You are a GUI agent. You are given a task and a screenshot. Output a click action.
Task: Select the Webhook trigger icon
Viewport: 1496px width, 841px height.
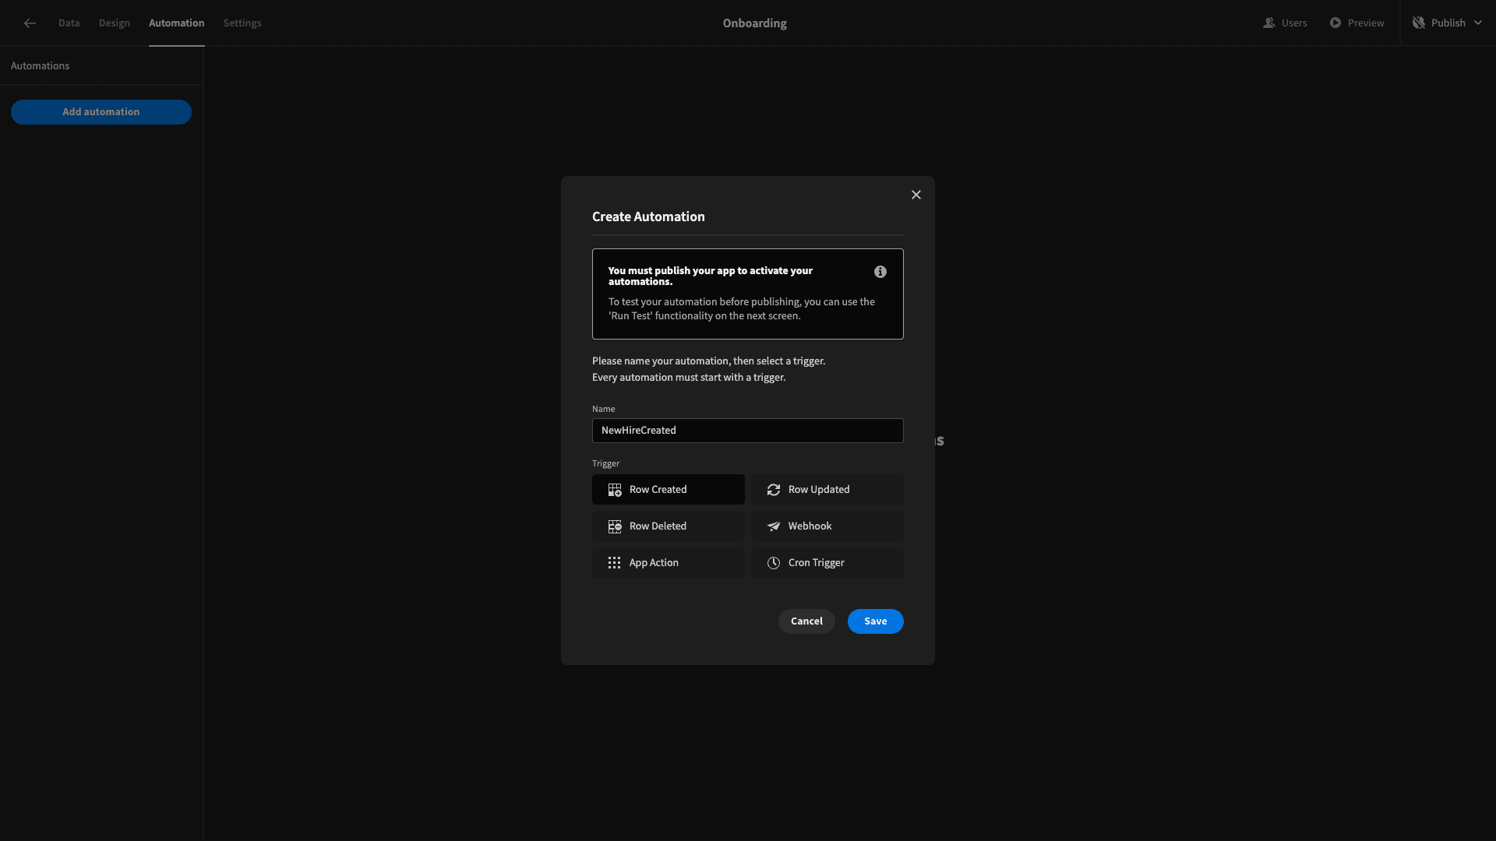(x=774, y=526)
